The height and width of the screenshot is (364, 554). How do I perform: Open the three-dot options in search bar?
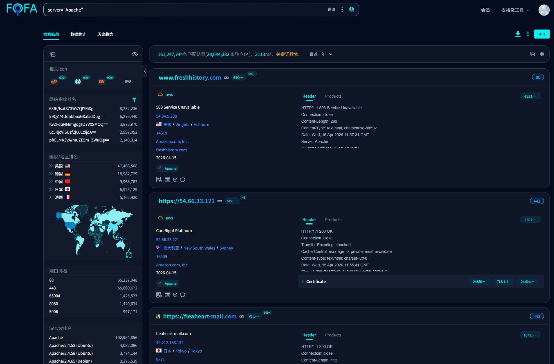tap(342, 10)
